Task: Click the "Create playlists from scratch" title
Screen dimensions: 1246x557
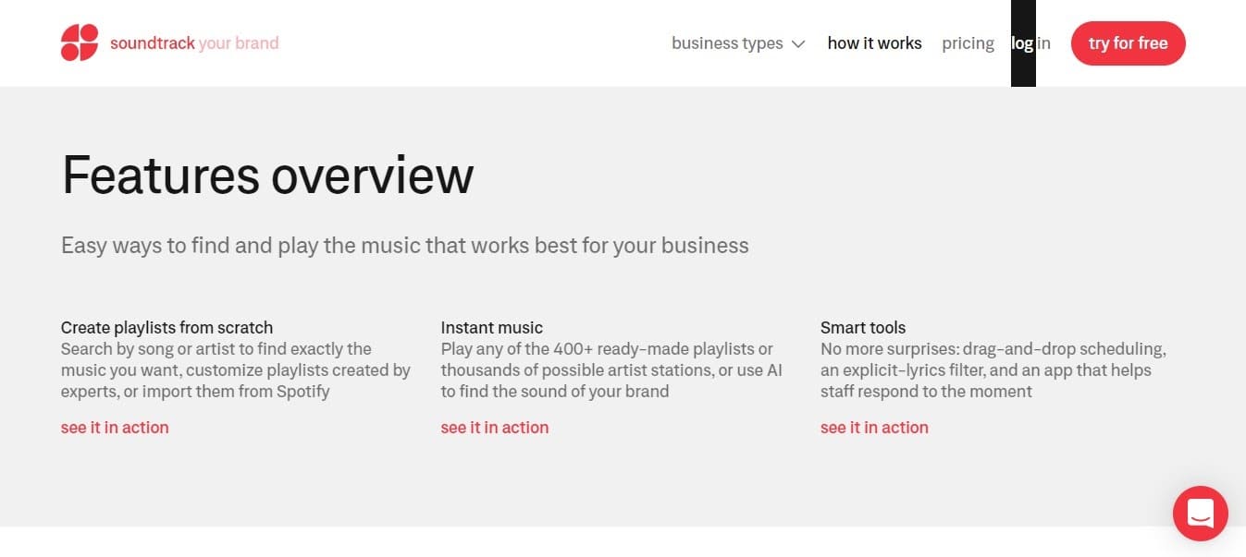Action: pos(167,328)
